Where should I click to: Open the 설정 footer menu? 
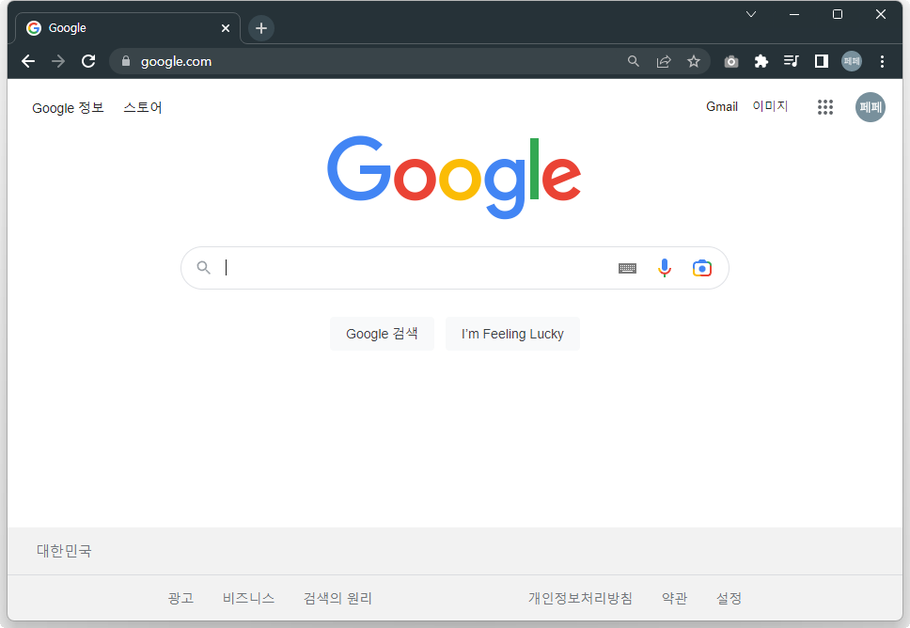click(729, 598)
